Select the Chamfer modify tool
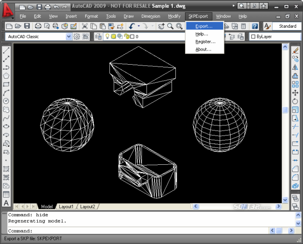This screenshot has height=244, width=303. pos(295,169)
